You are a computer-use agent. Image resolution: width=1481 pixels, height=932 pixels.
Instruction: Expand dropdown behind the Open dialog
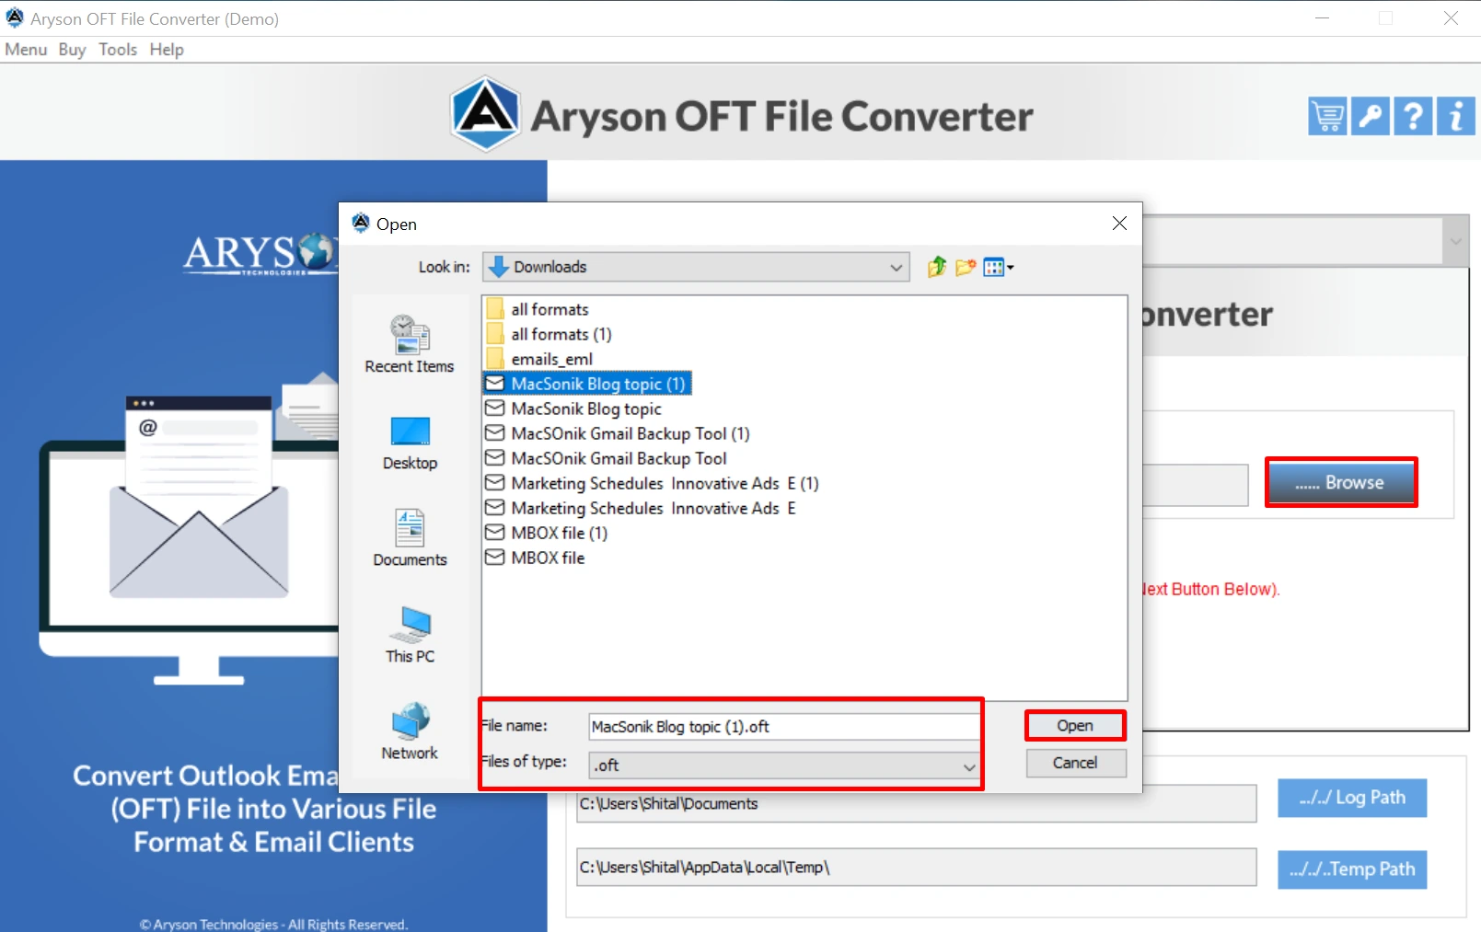(x=1455, y=241)
